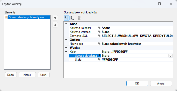Edit Nazwa serii value field
The height and width of the screenshot is (91, 177).
pos(137,44)
